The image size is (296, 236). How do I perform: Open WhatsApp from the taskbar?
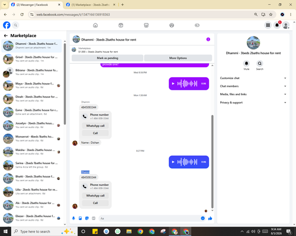[118, 231]
